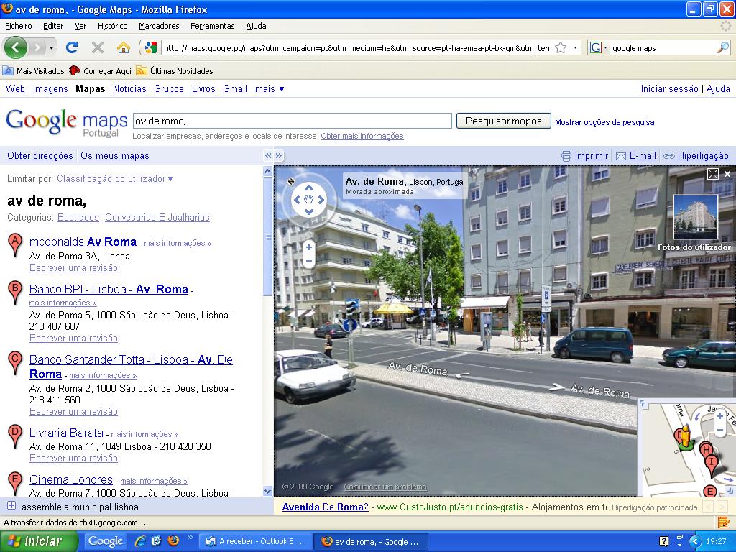This screenshot has width=736, height=552.
Task: Open the Ferramentas menu
Action: pos(213,26)
